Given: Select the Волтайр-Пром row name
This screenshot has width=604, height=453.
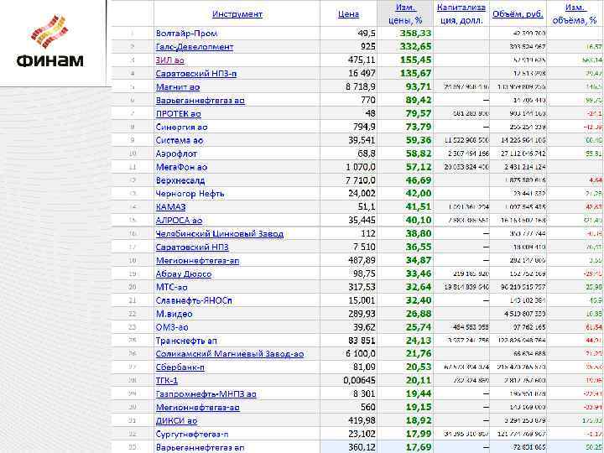Looking at the screenshot, I should (x=186, y=33).
